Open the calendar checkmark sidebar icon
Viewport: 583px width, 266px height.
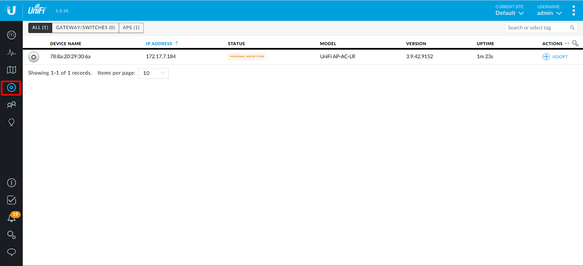tap(11, 200)
